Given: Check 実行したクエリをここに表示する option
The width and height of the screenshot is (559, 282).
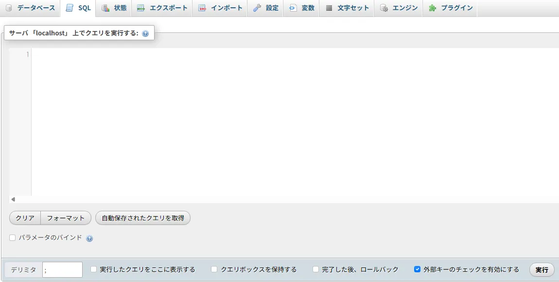Looking at the screenshot, I should coord(94,269).
